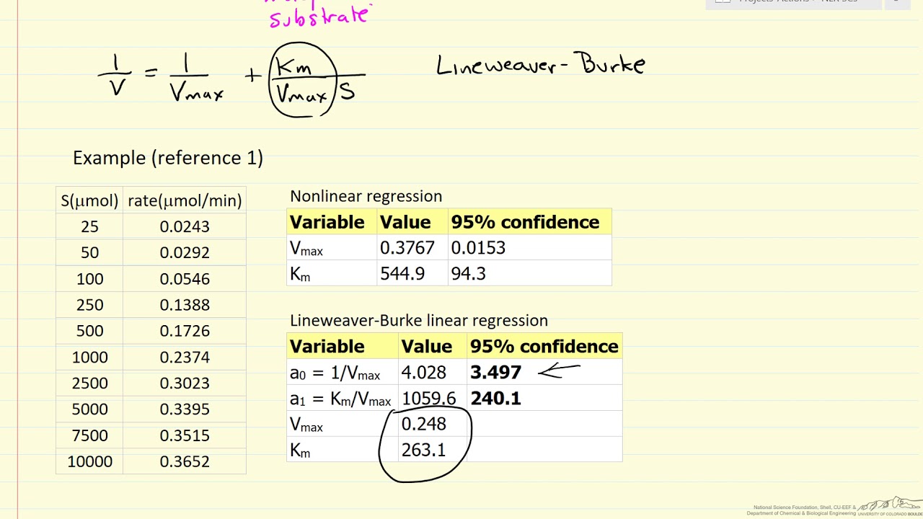Click Vmax label in Lineweaver-Burke table
This screenshot has height=519, width=923.
click(306, 425)
